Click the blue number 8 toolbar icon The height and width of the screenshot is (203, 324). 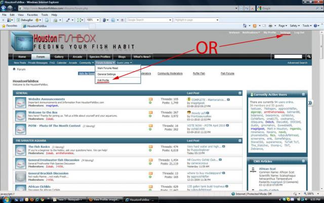point(104,20)
